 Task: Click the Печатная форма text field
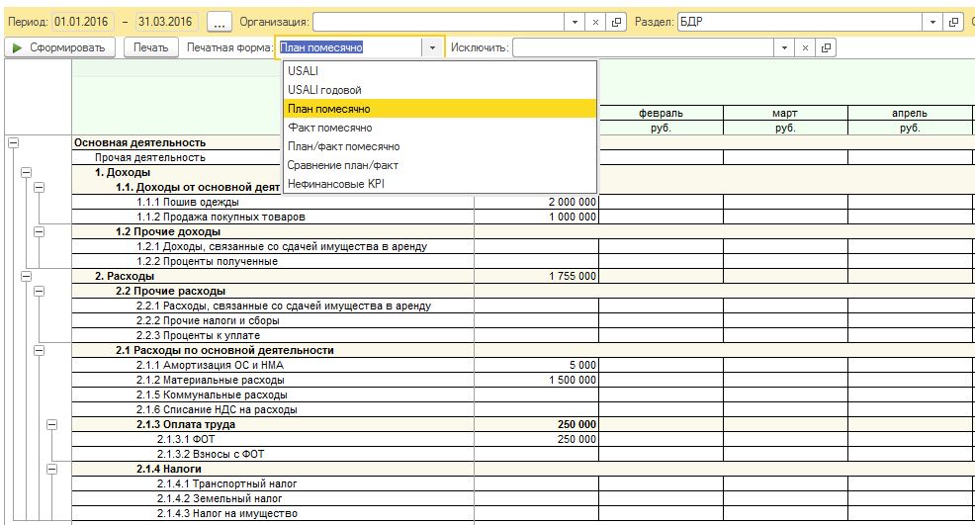point(349,47)
